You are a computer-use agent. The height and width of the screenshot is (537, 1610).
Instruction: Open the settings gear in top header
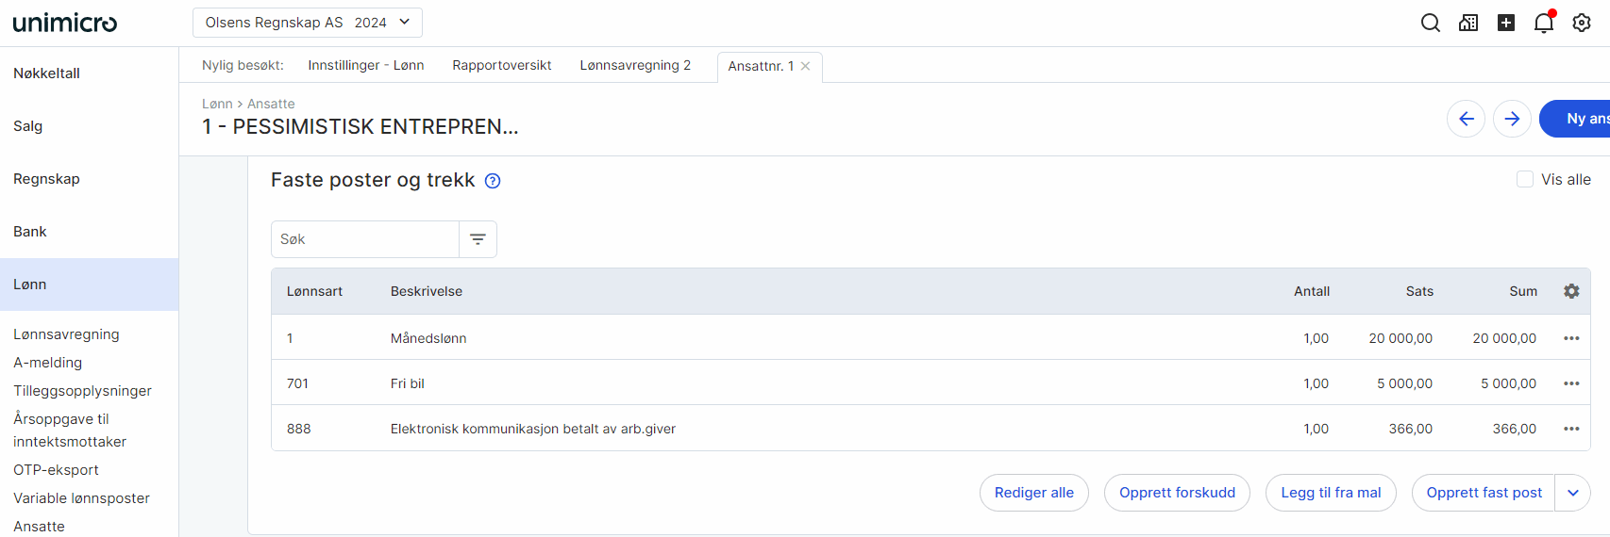click(1582, 23)
